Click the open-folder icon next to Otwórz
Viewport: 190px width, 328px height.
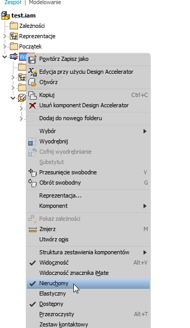[33, 82]
